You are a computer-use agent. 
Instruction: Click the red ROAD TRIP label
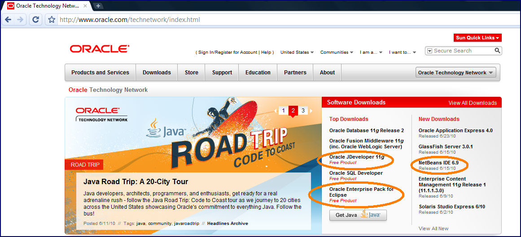click(x=84, y=164)
